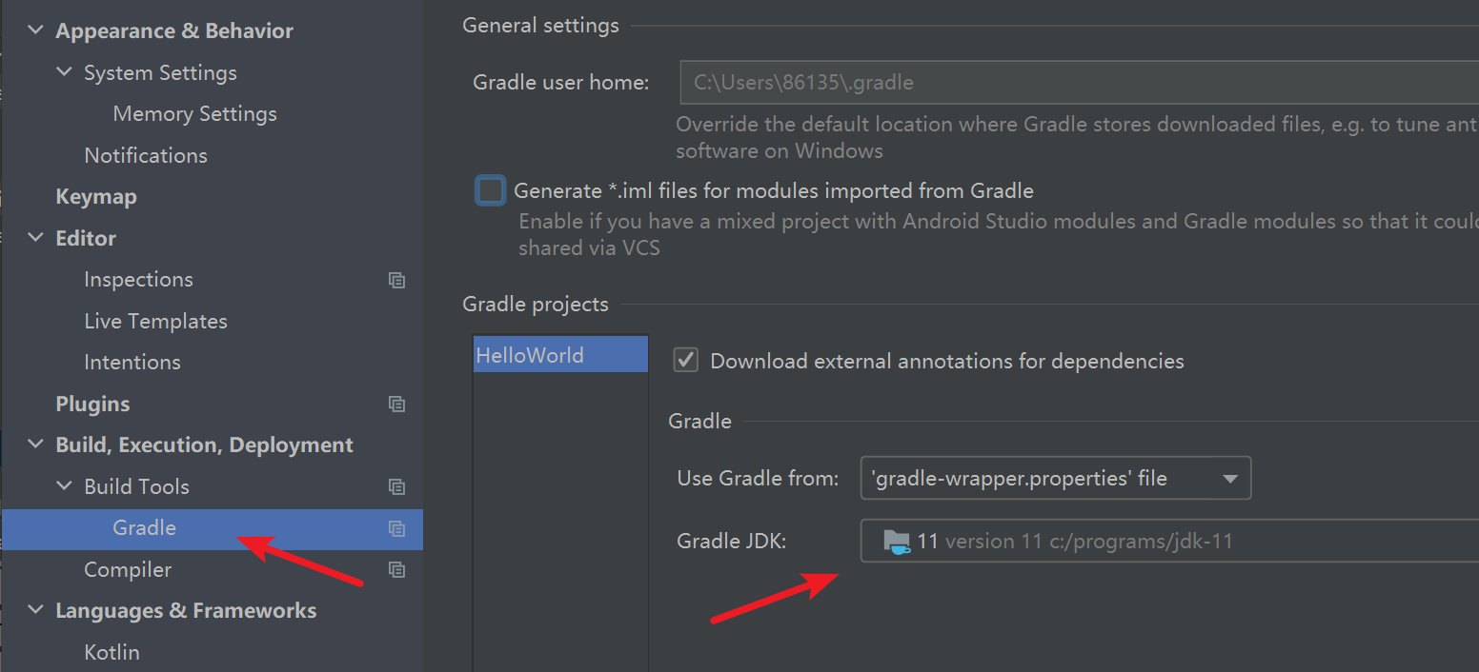The width and height of the screenshot is (1479, 672).
Task: Collapse the Build, Execution, Deployment section
Action: point(35,445)
